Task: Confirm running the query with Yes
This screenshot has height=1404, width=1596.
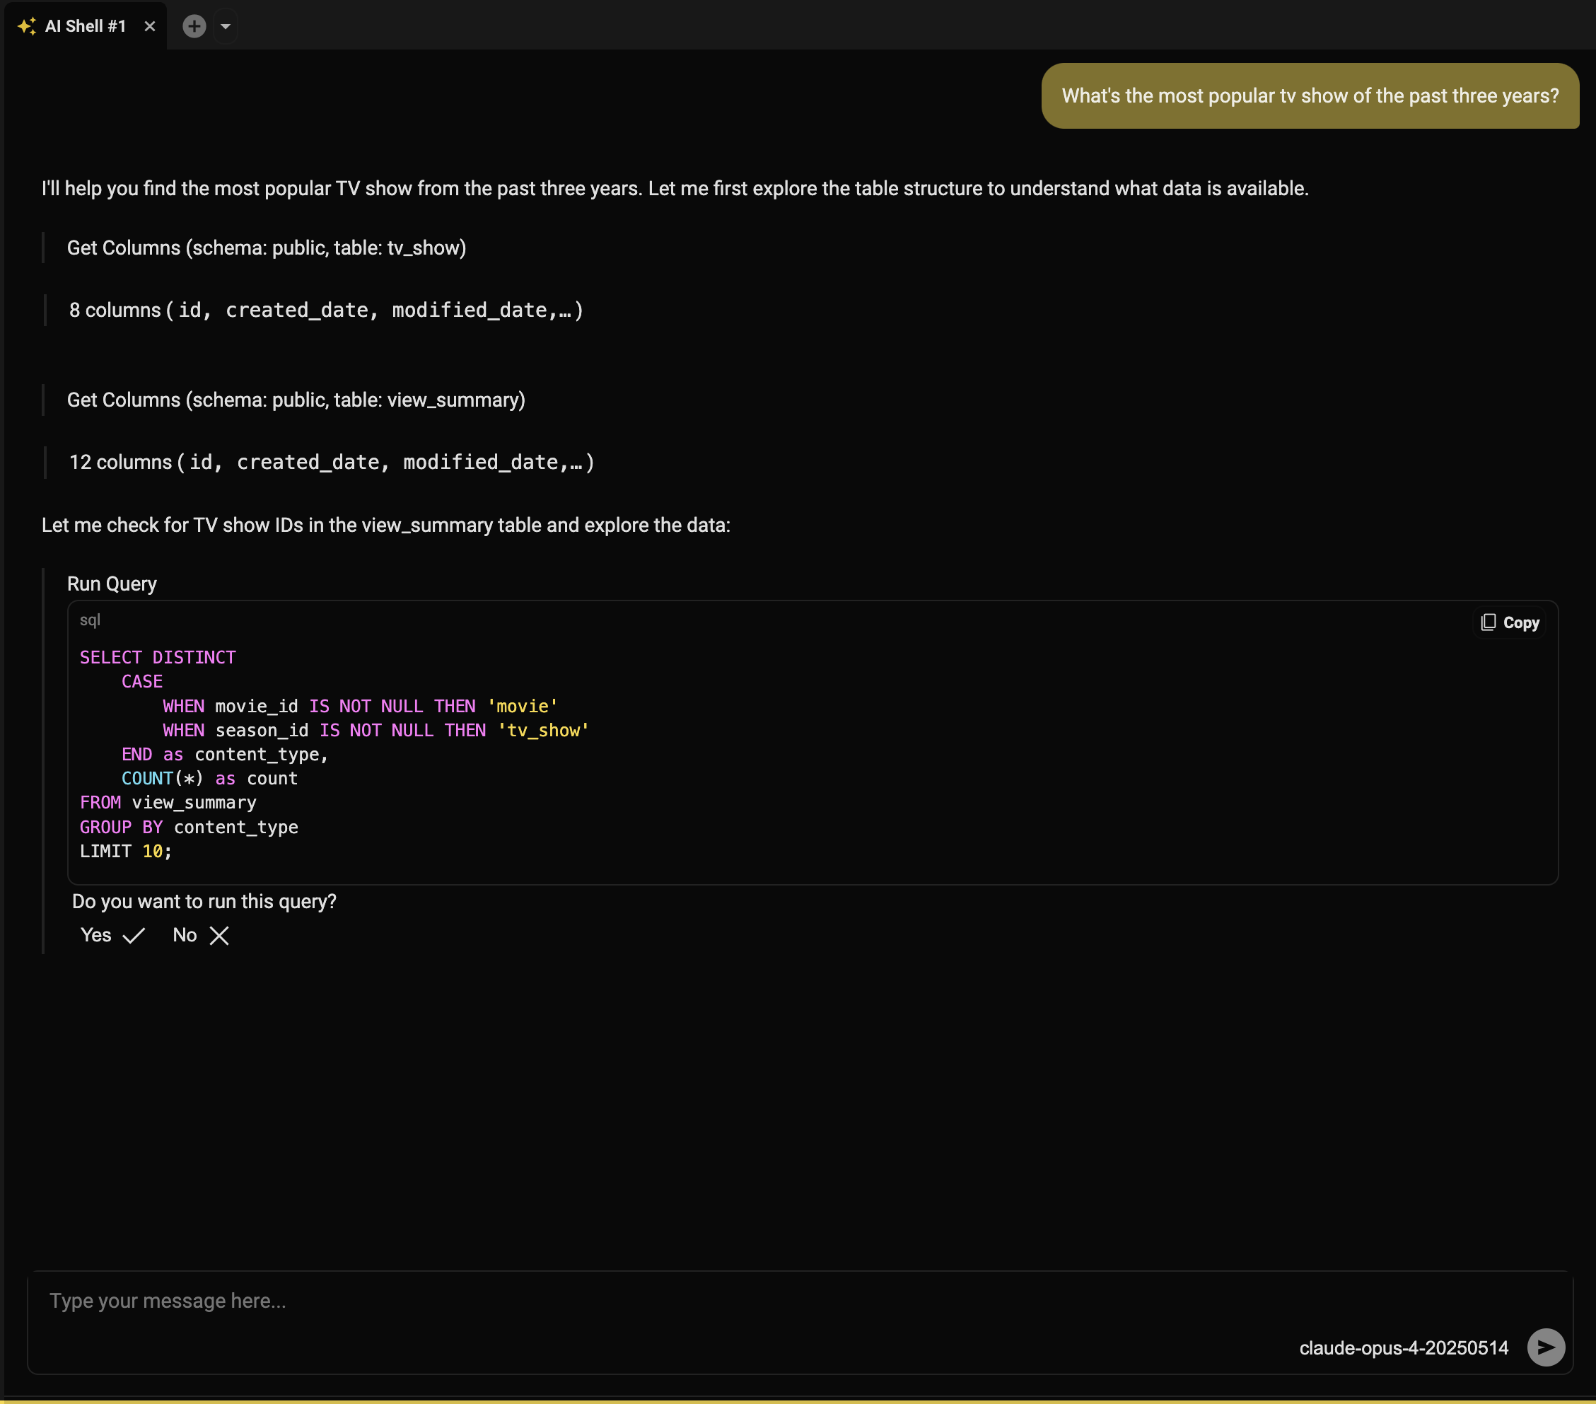Action: click(x=112, y=934)
